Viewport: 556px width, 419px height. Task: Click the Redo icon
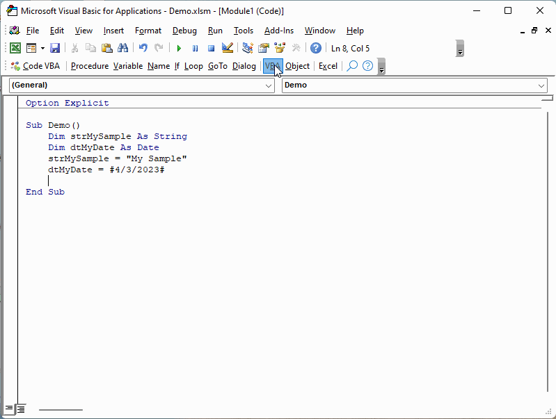[159, 48]
